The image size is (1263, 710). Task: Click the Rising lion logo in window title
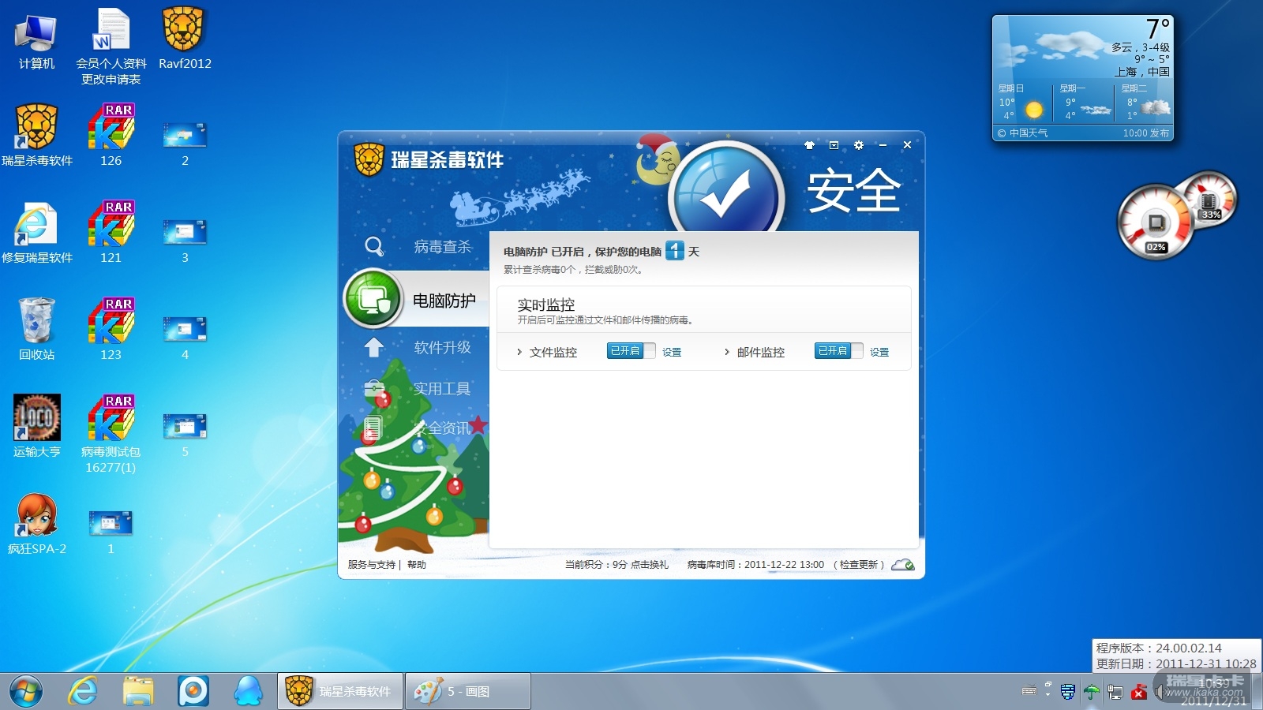pos(369,159)
